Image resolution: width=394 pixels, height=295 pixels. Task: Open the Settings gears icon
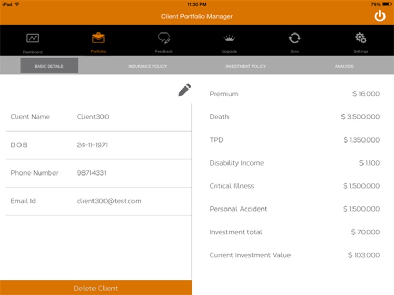tap(360, 38)
